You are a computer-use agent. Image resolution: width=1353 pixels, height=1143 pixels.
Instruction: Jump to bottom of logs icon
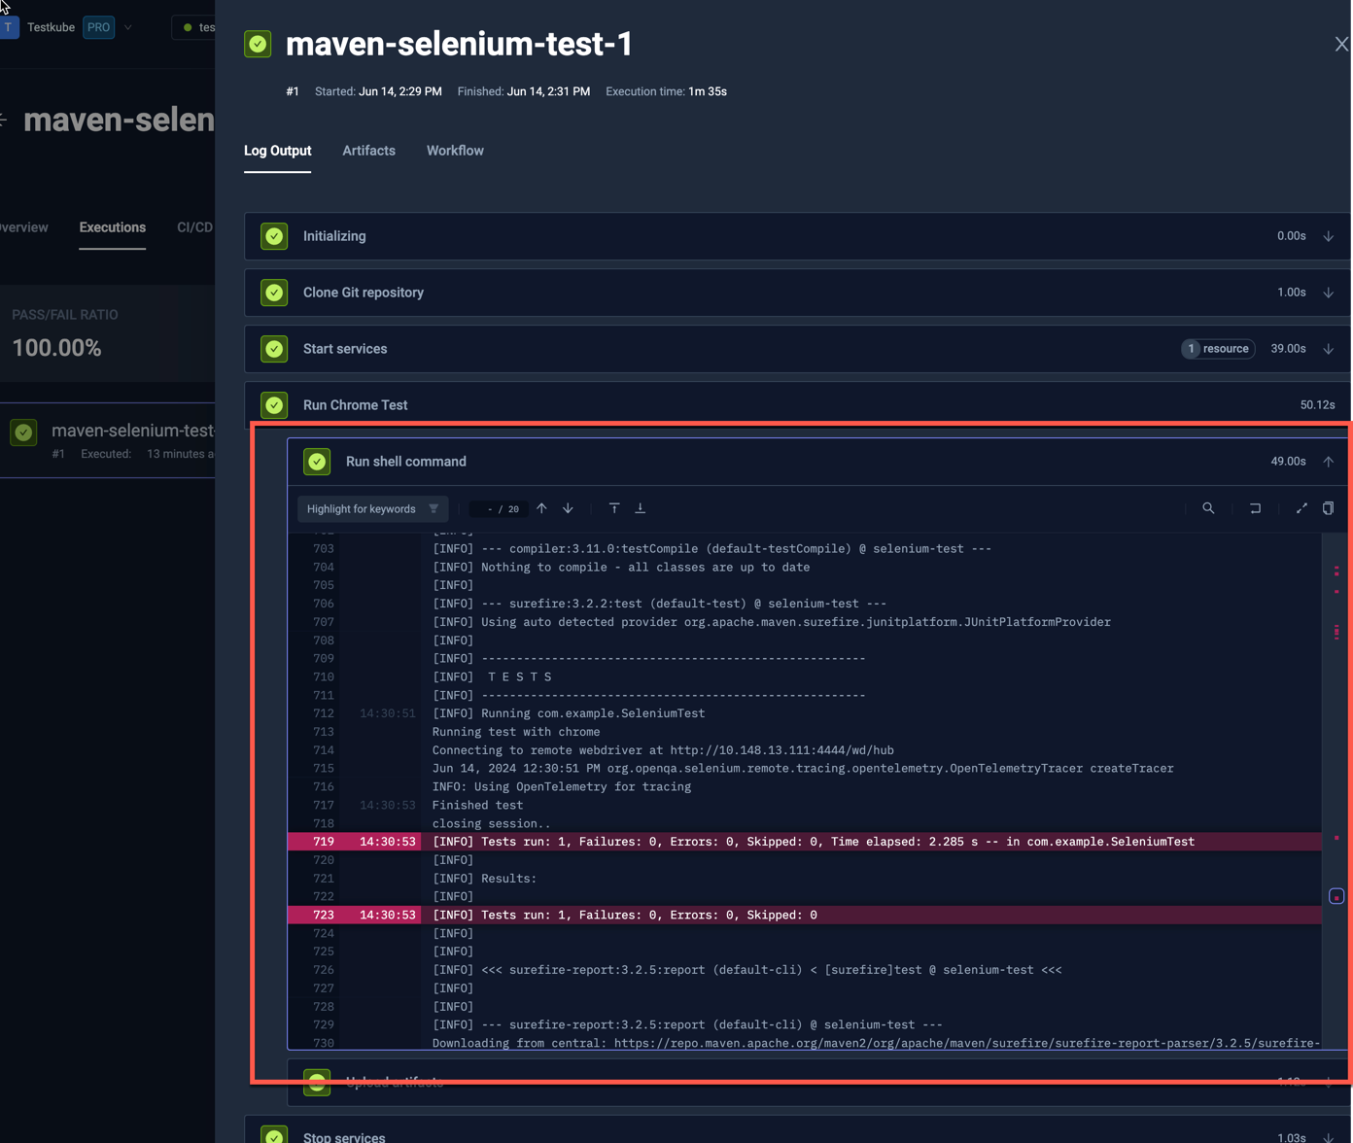click(x=641, y=507)
